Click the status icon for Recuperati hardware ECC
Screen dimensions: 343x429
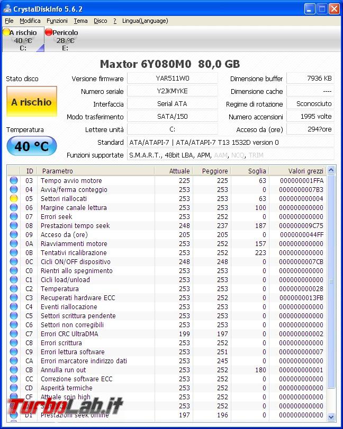point(14,297)
